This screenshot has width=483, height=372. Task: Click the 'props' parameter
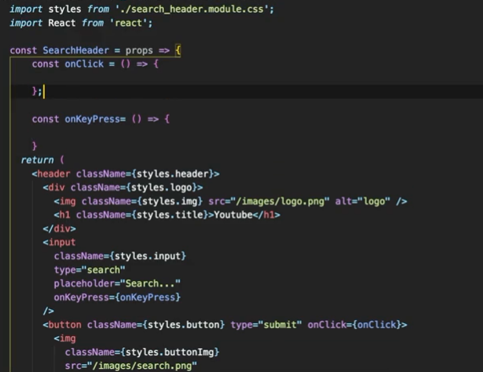click(139, 50)
